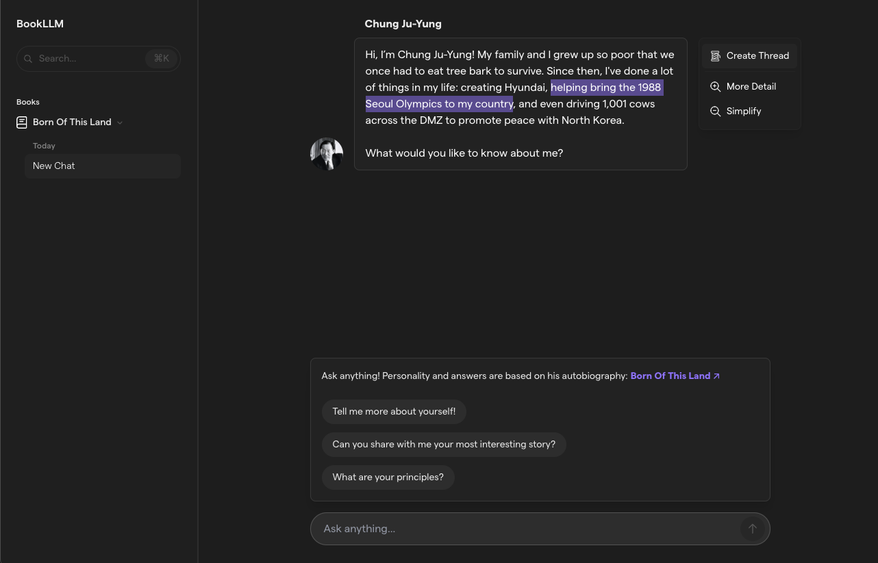This screenshot has width=878, height=563.
Task: Focus the sidebar Search field
Action: coord(99,59)
